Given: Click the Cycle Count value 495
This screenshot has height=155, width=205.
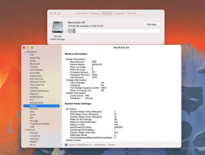Looking at the screenshot, I should click(87, 96).
